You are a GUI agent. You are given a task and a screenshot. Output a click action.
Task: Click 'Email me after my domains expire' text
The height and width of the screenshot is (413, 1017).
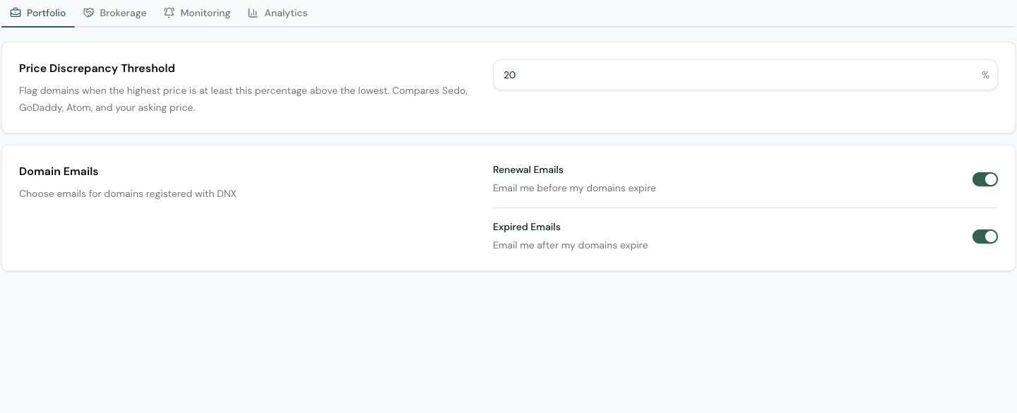570,246
